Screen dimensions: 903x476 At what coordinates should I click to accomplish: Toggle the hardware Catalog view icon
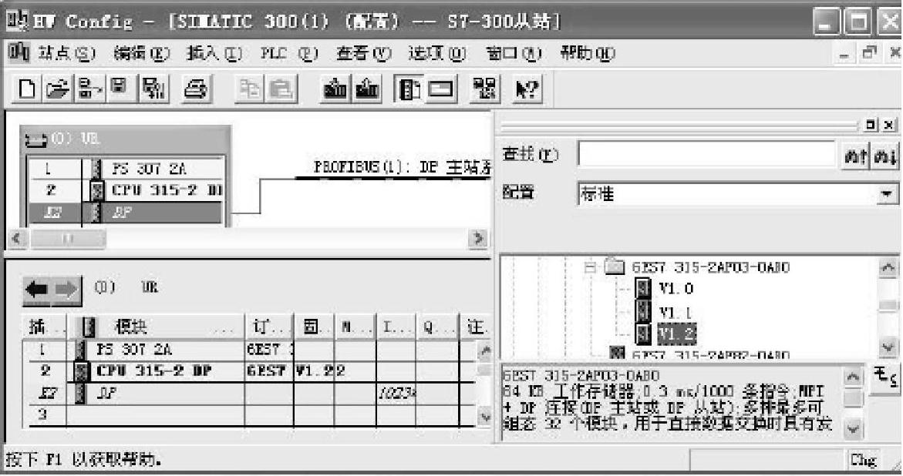pos(409,89)
